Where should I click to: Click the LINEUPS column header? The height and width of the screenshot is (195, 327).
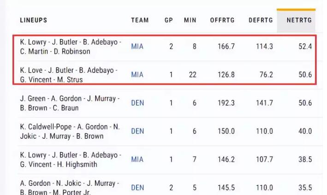click(34, 20)
